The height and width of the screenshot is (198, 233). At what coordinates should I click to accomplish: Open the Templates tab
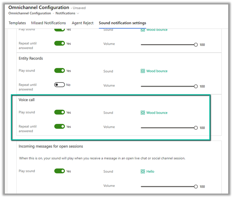tap(17, 23)
